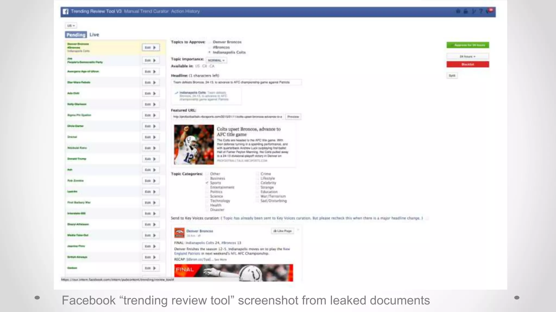The height and width of the screenshot is (312, 556).
Task: Select #Broncos topic to approve
Action: [x=209, y=47]
